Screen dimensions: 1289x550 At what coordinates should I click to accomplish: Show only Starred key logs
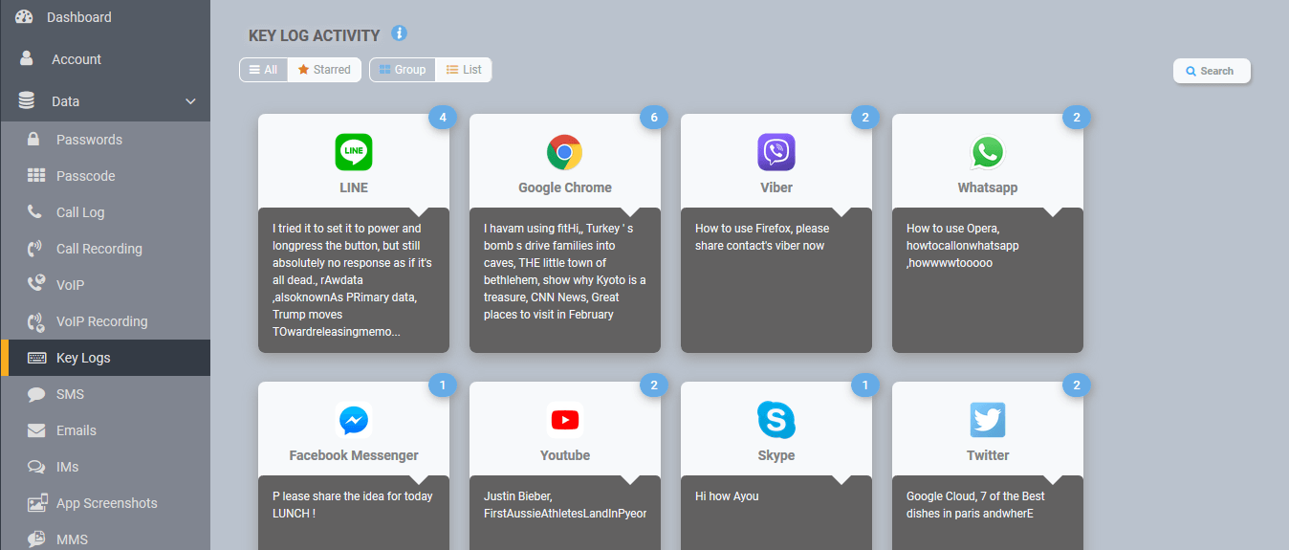(x=324, y=70)
